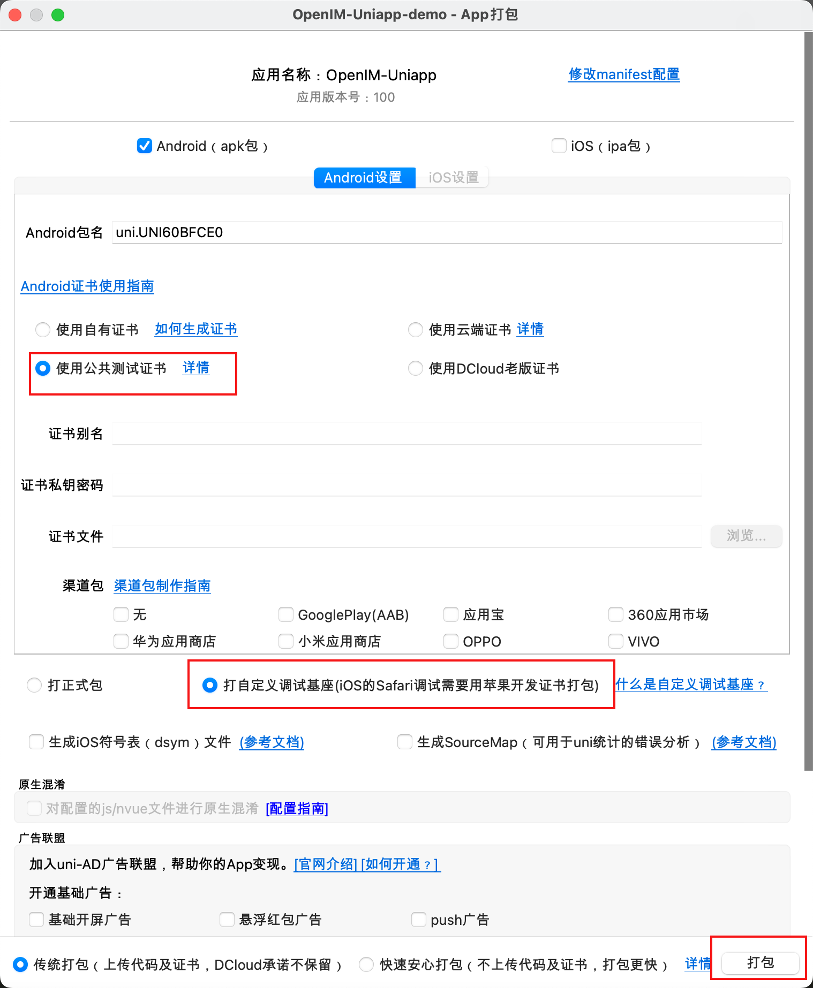The image size is (813, 988).
Task: Check the 应用宝 channel checkbox
Action: click(451, 614)
